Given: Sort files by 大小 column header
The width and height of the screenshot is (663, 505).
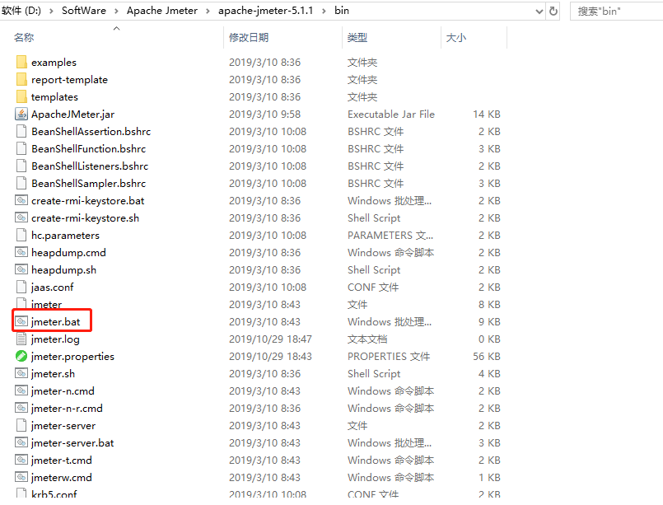Looking at the screenshot, I should click(455, 38).
